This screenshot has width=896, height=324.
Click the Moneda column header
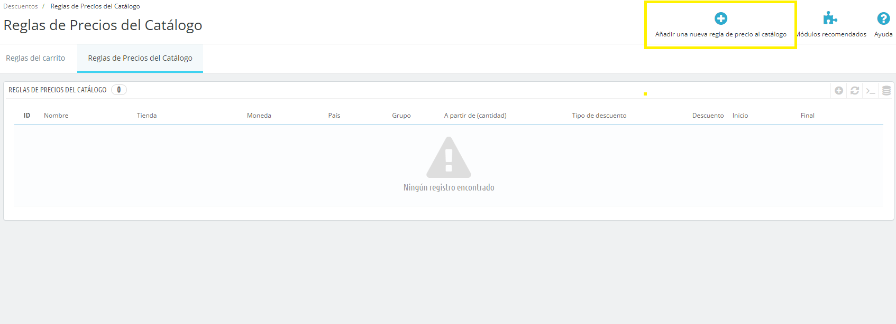[259, 116]
